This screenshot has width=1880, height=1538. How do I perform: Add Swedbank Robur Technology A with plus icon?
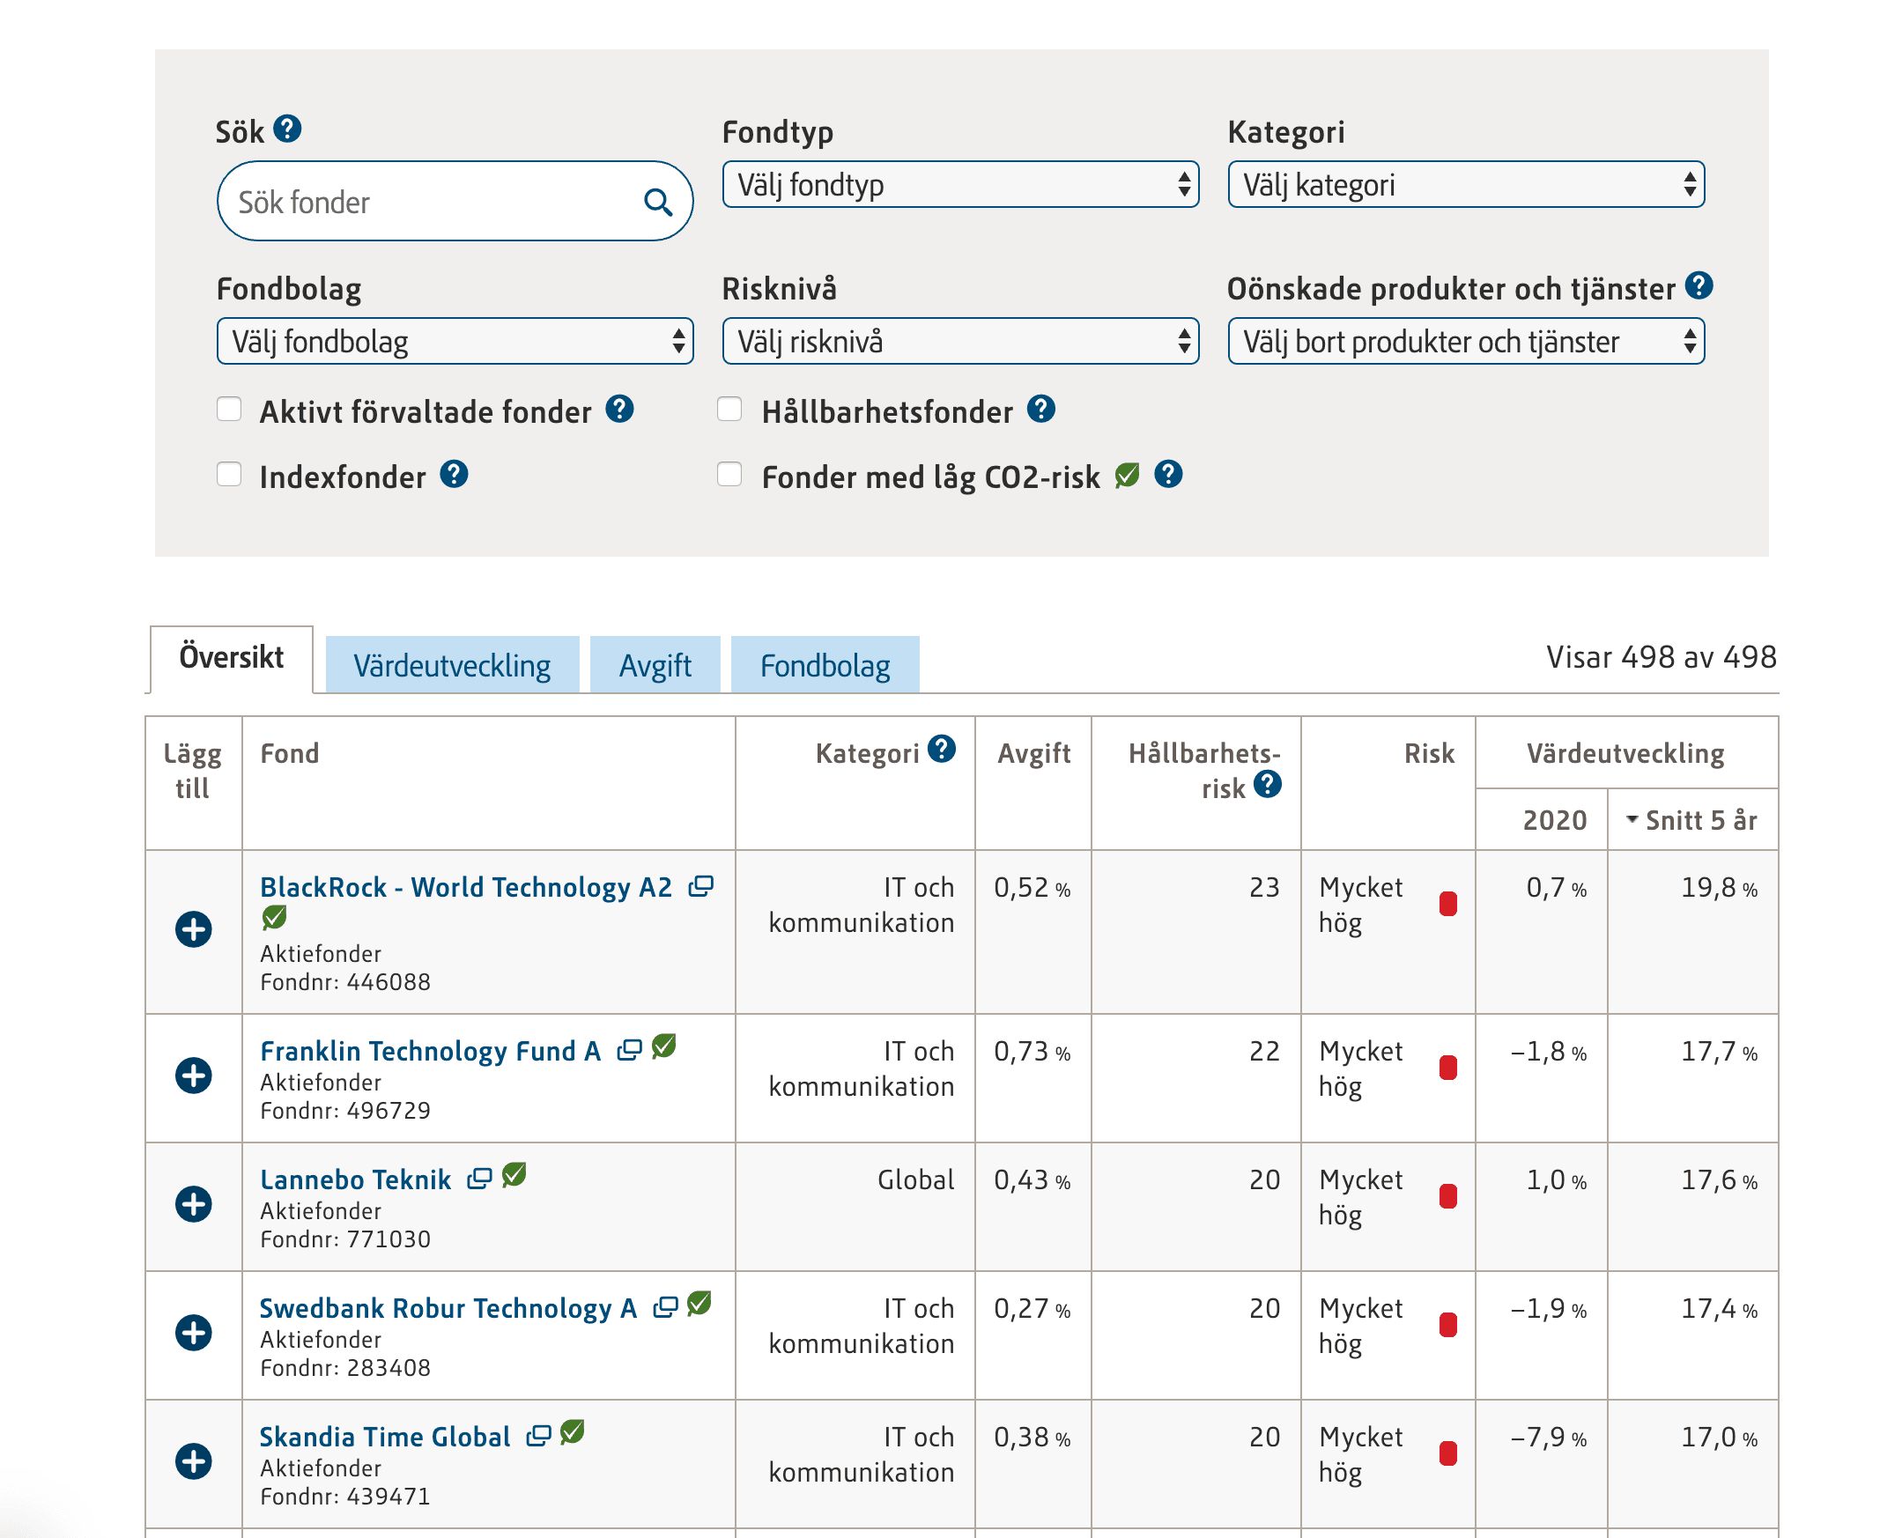(193, 1333)
